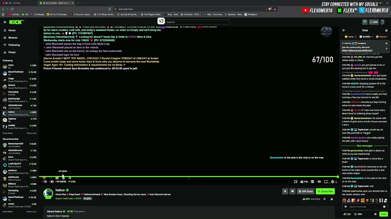Toggle theater mode in the player
This screenshot has height=219, width=391.
pyautogui.click(x=319, y=182)
